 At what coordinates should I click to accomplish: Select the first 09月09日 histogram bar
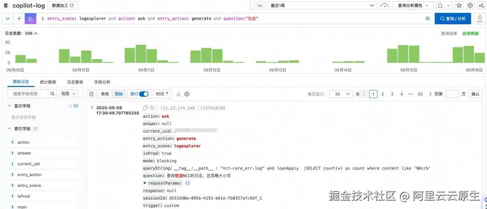[20, 59]
